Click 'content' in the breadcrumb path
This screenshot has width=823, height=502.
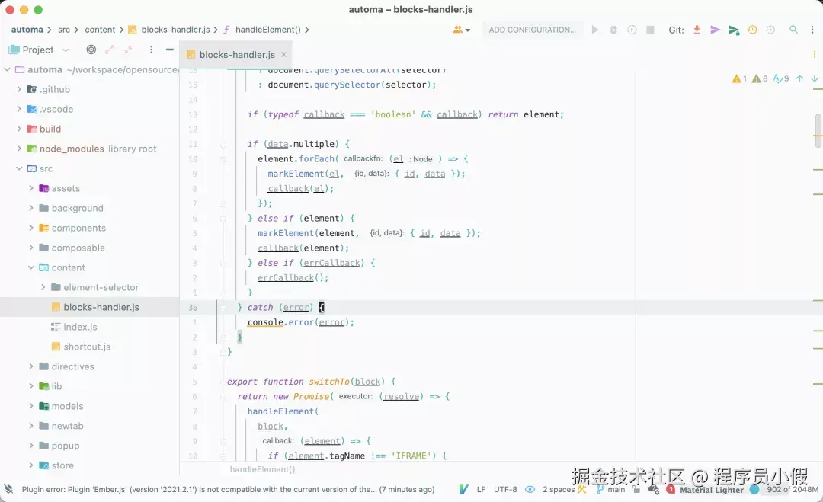(100, 30)
